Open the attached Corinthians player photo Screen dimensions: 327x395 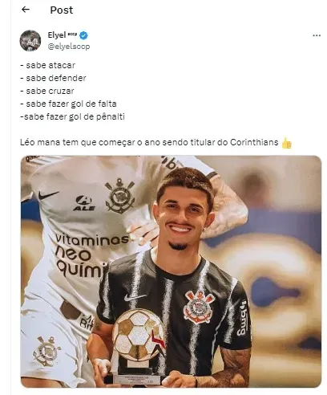click(x=171, y=271)
